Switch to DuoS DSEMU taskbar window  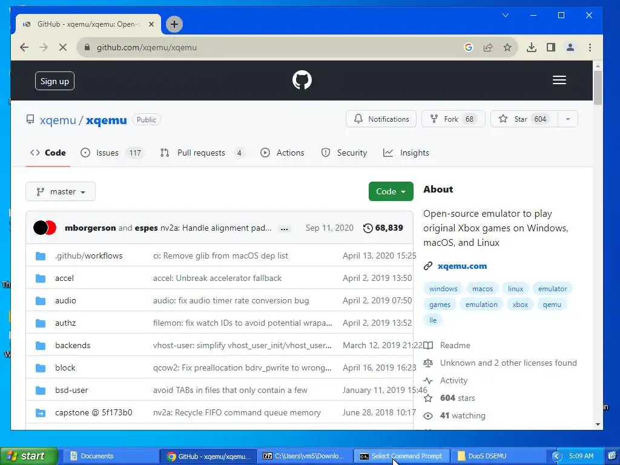click(499, 456)
